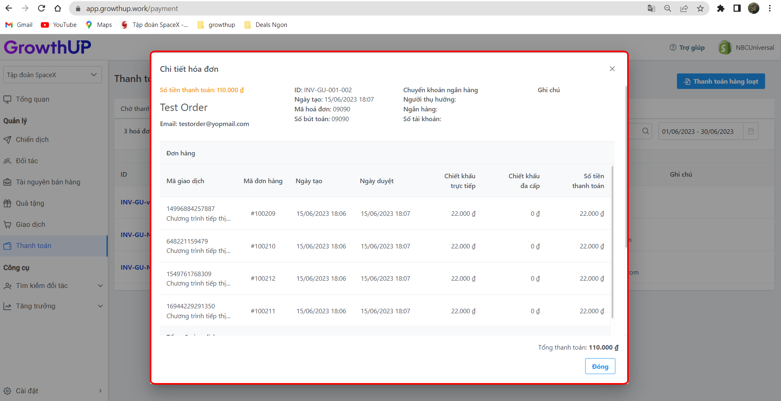781x401 pixels.
Task: Open the Chrome three-dot menu
Action: coord(770,9)
